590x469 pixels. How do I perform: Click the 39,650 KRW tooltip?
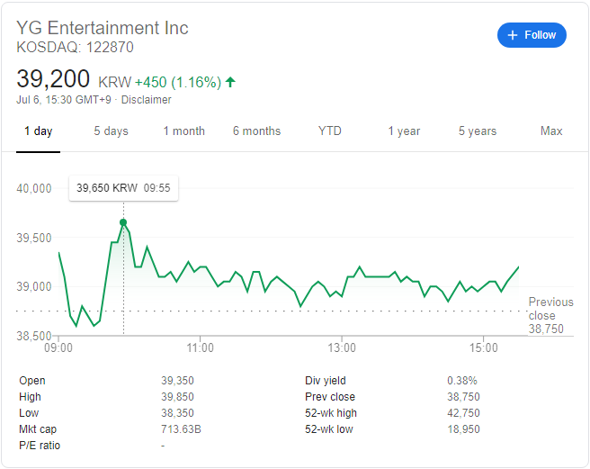pyautogui.click(x=123, y=188)
